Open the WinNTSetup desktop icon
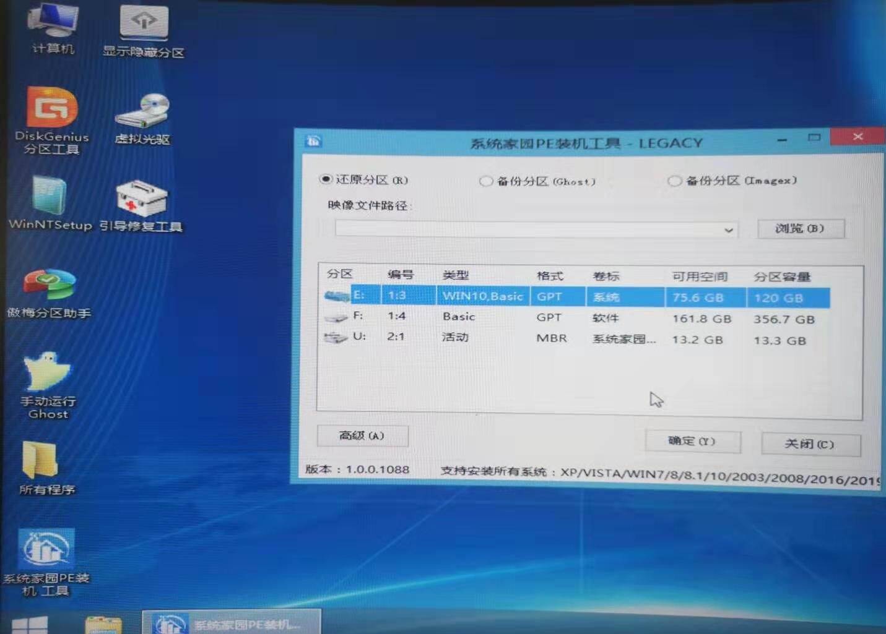Viewport: 886px width, 634px height. pyautogui.click(x=50, y=198)
